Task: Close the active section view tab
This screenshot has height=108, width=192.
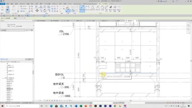Action: [x=137, y=21]
